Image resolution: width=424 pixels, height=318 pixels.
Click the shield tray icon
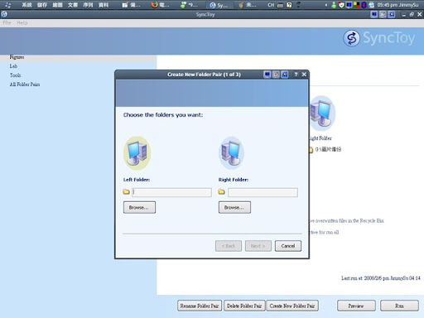341,5
